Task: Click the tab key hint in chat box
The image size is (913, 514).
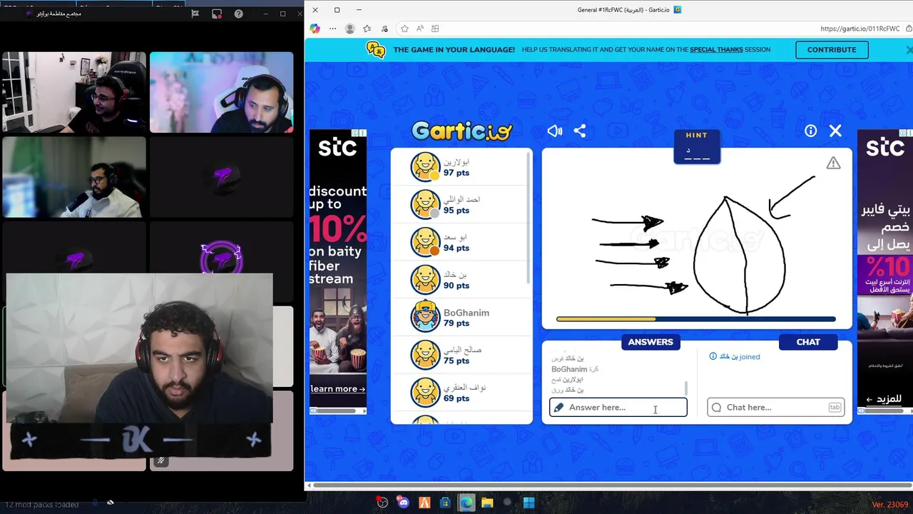Action: [x=835, y=408]
